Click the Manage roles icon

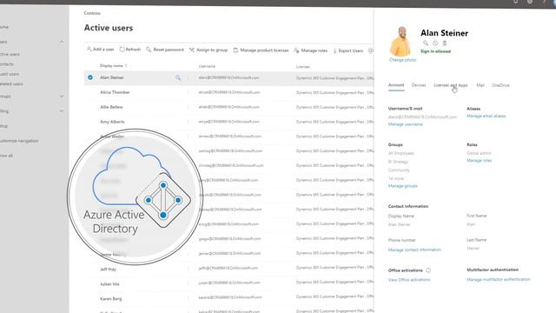(x=296, y=50)
